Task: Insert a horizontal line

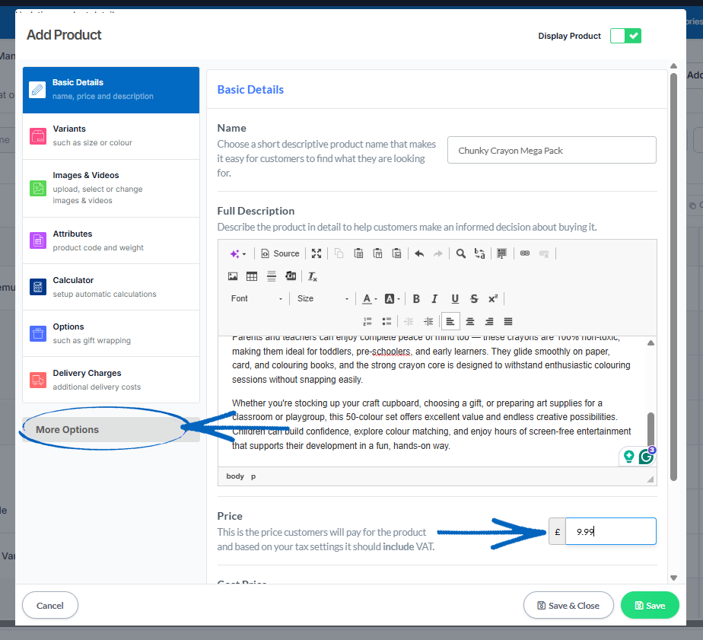Action: pyautogui.click(x=272, y=276)
